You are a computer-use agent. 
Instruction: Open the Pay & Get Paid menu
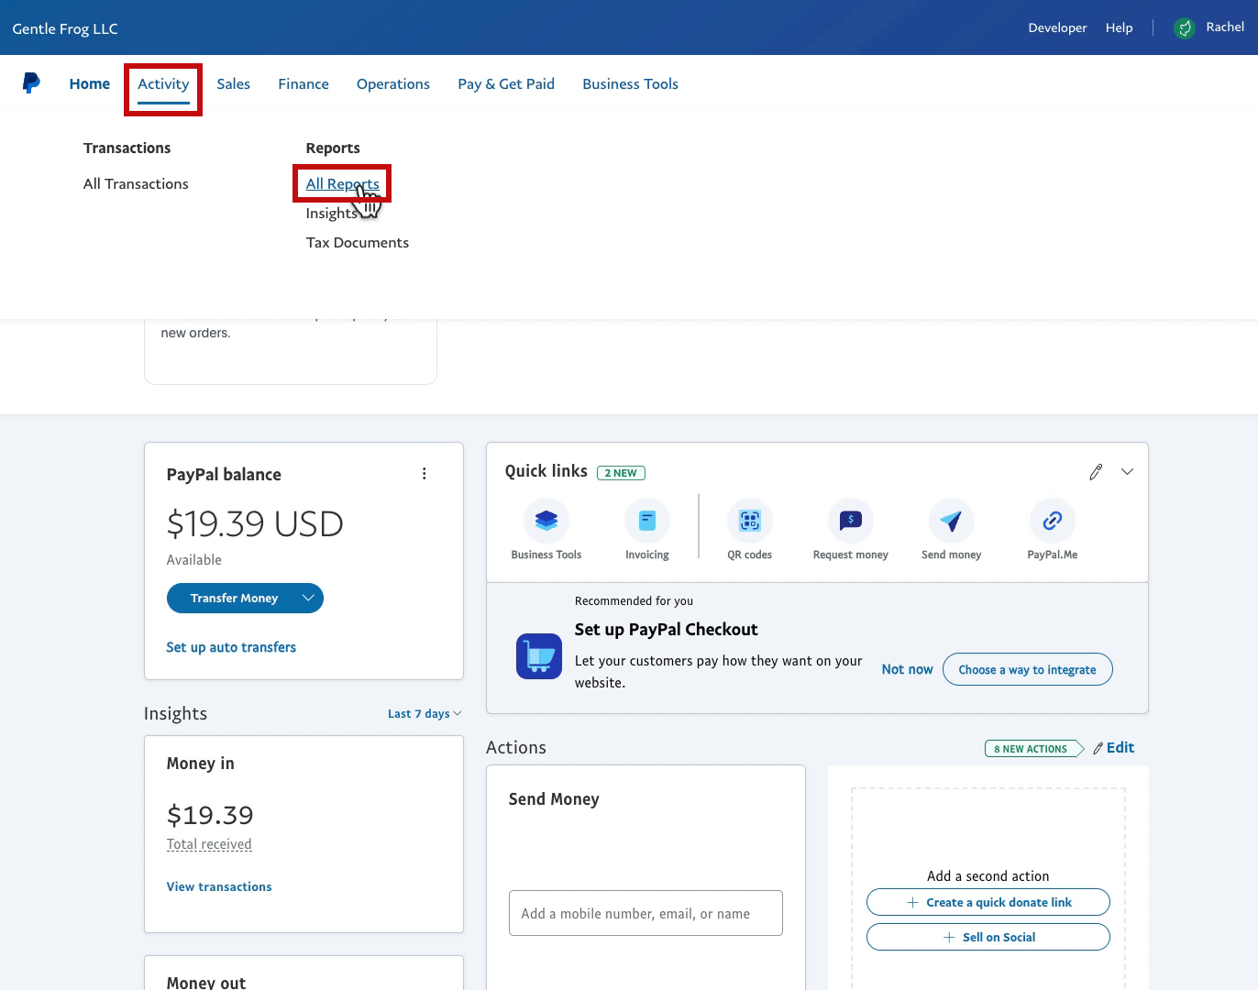point(506,84)
